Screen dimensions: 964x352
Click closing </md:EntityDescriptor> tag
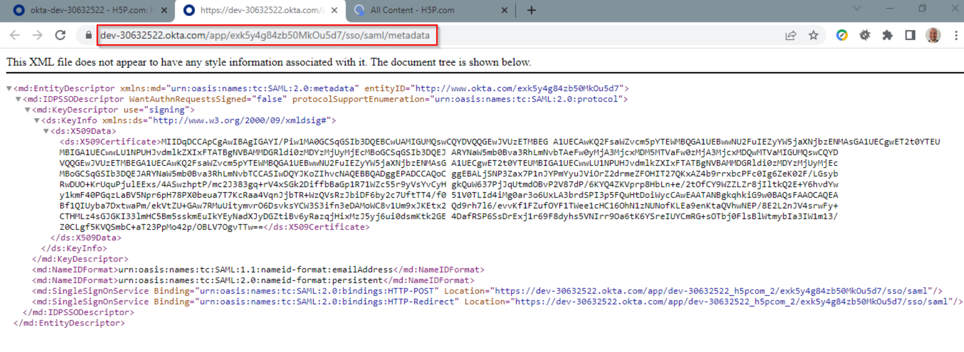[69, 323]
